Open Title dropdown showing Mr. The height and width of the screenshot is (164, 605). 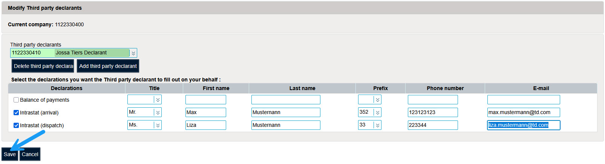[x=158, y=112]
